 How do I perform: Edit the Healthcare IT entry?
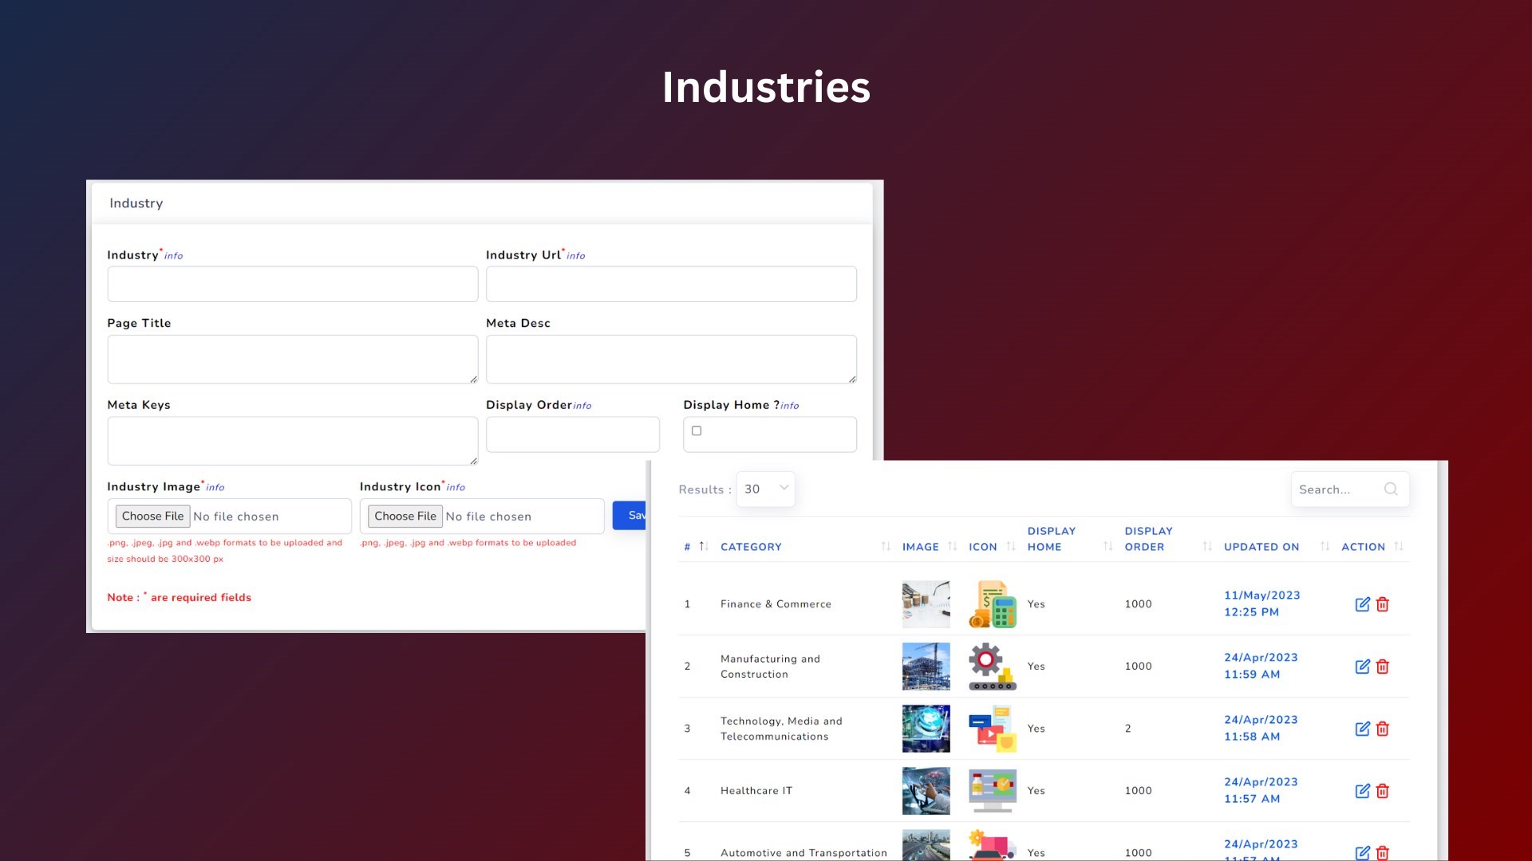[1364, 791]
